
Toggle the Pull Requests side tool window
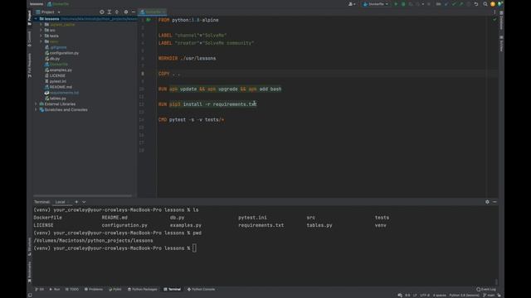coord(30,65)
